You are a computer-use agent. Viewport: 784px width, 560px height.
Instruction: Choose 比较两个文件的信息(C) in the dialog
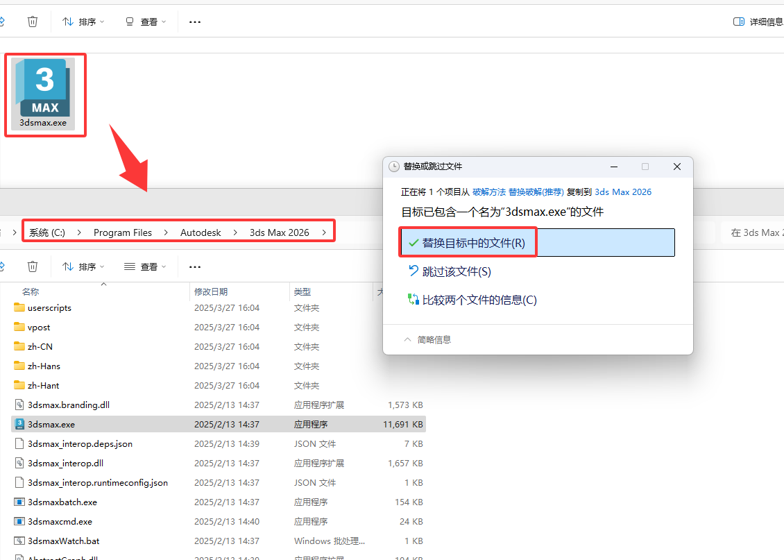click(x=479, y=300)
